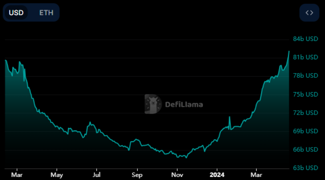Click the 81b USD axis label
This screenshot has height=180, width=325.
click(x=305, y=57)
